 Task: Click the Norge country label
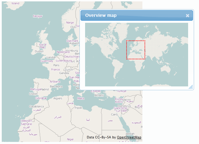(70, 22)
